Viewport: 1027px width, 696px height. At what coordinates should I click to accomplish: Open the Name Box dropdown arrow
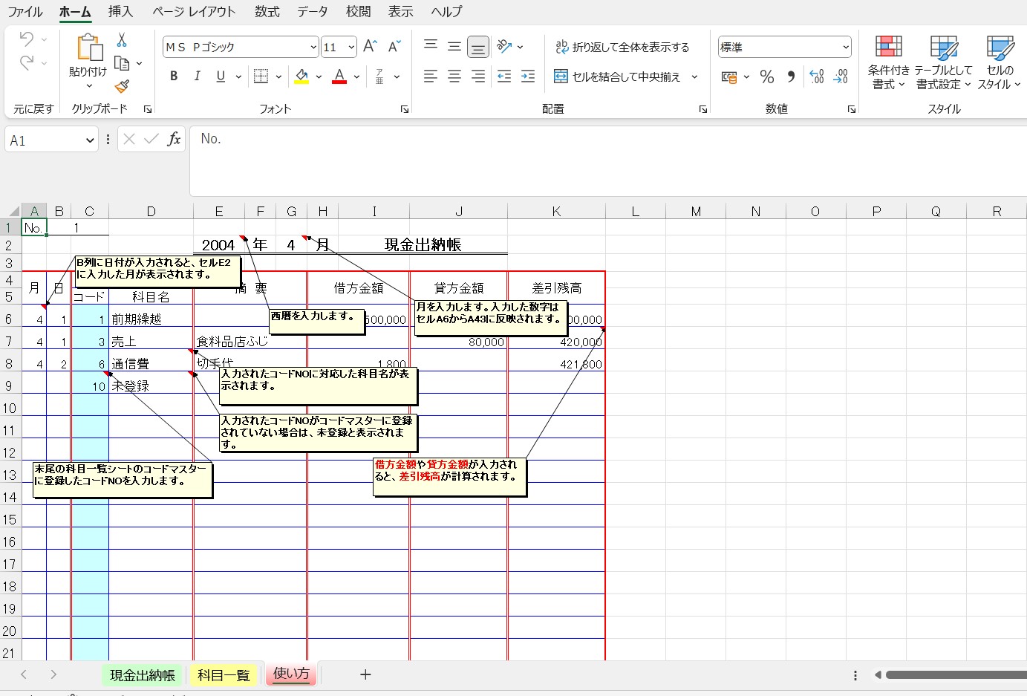[90, 140]
